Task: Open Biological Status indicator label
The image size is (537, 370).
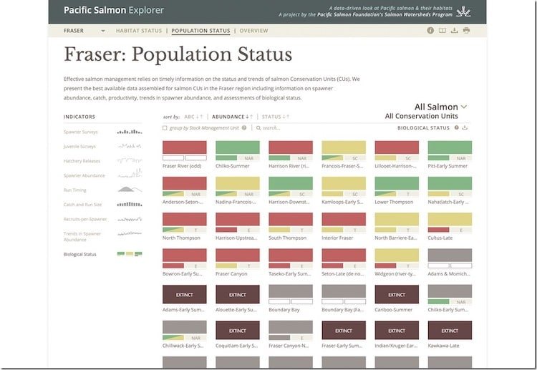Action: click(79, 254)
